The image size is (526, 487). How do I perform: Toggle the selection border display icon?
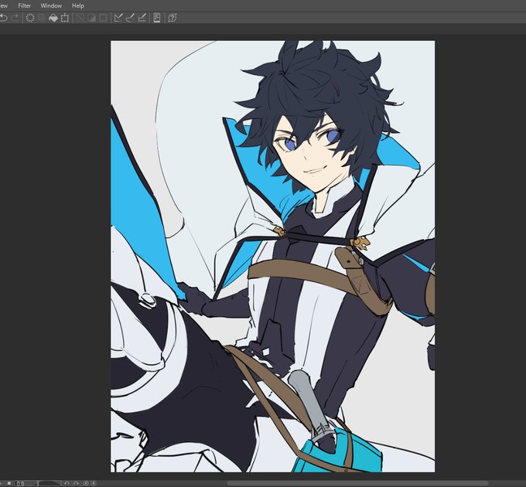[x=104, y=18]
